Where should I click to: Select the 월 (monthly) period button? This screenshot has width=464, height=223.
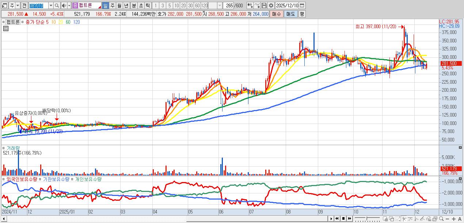coord(119,5)
